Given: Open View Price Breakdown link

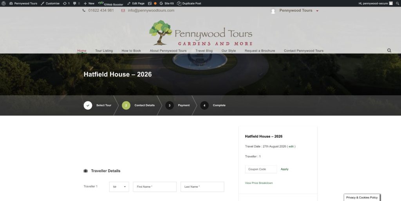Looking at the screenshot, I should (259, 183).
